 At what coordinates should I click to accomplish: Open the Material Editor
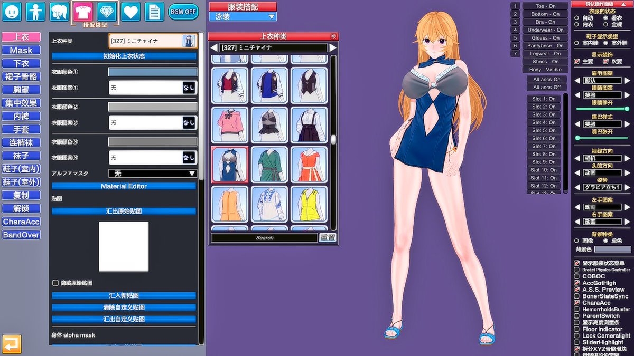click(x=123, y=186)
